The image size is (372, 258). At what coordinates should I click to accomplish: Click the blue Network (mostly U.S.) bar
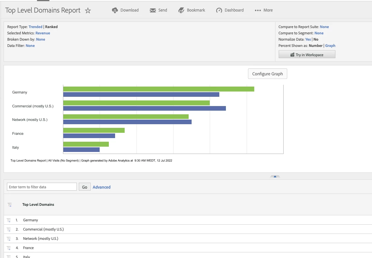tap(127, 122)
